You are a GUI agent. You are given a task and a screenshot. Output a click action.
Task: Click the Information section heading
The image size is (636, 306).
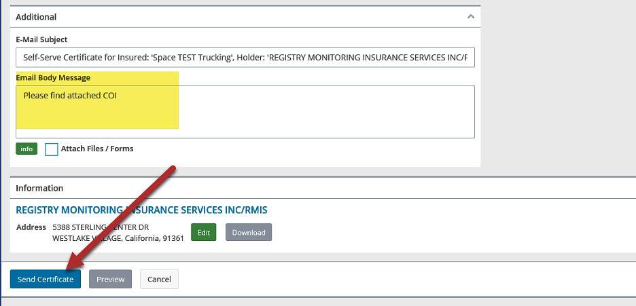point(39,188)
